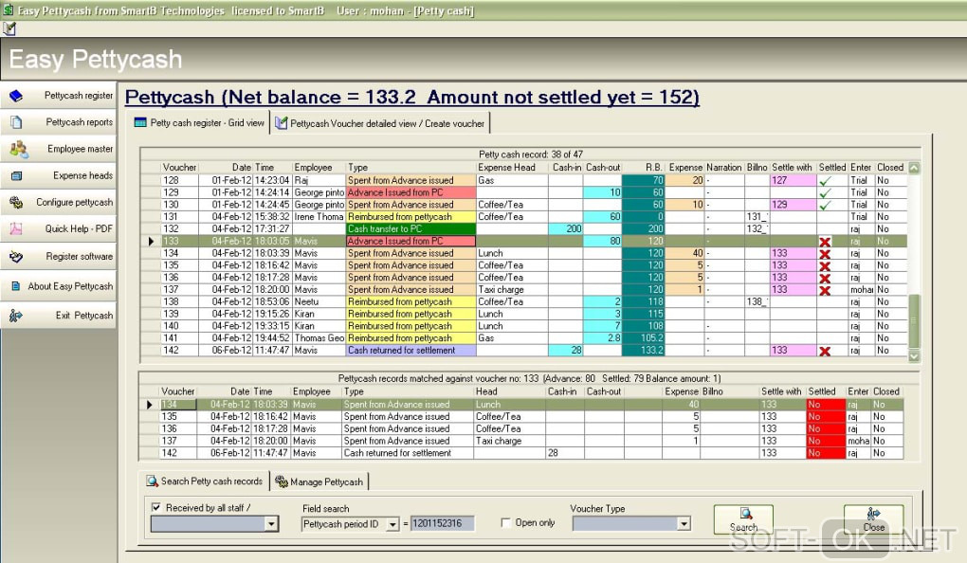Click the Search button

743,519
